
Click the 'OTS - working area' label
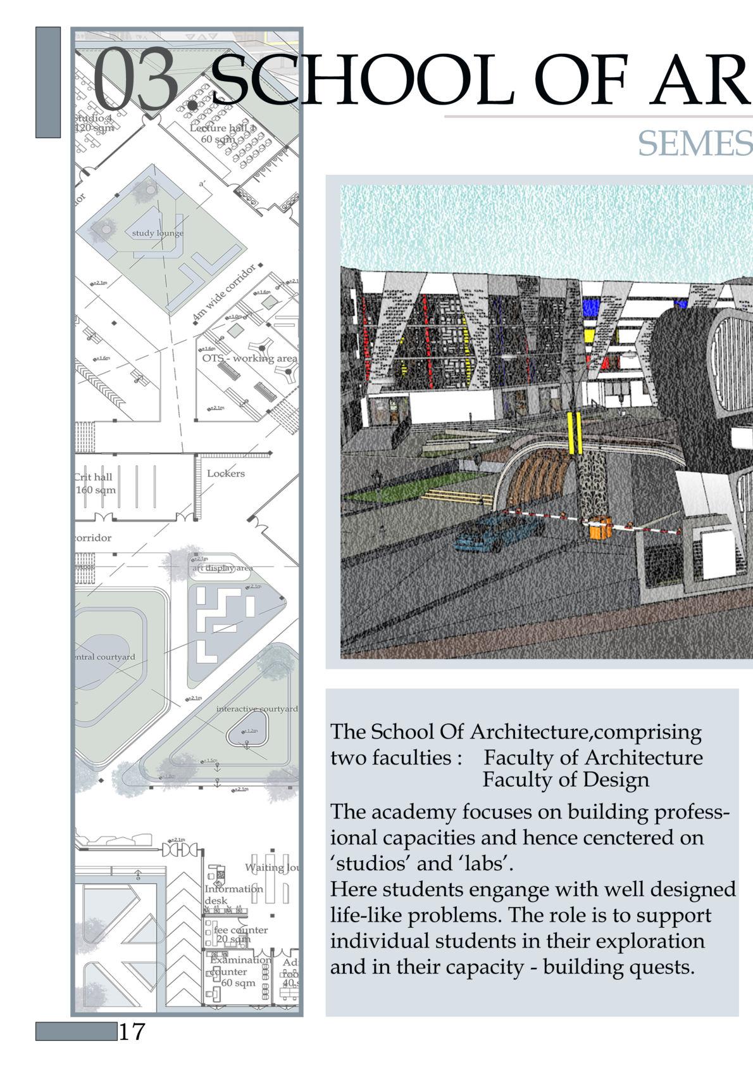[249, 358]
